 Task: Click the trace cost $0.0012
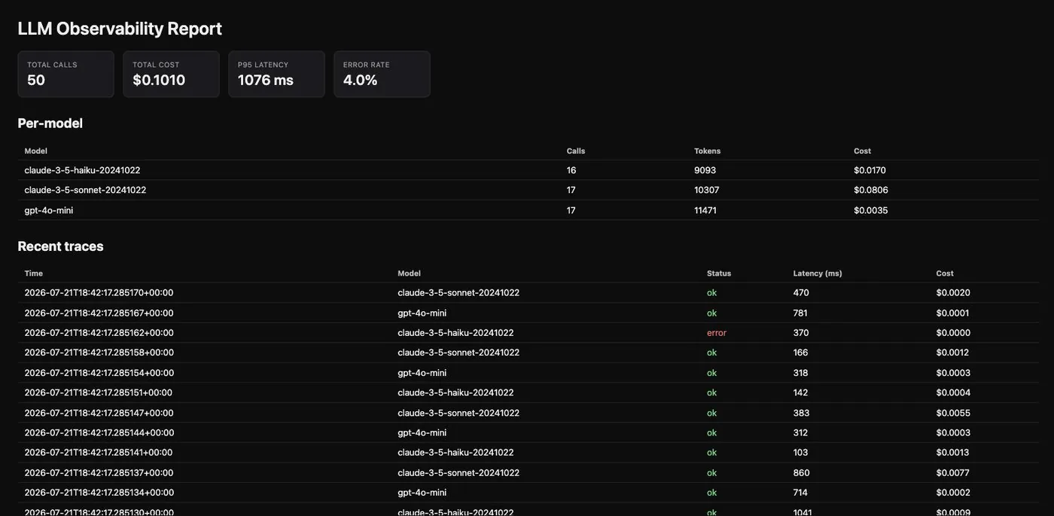pos(953,353)
